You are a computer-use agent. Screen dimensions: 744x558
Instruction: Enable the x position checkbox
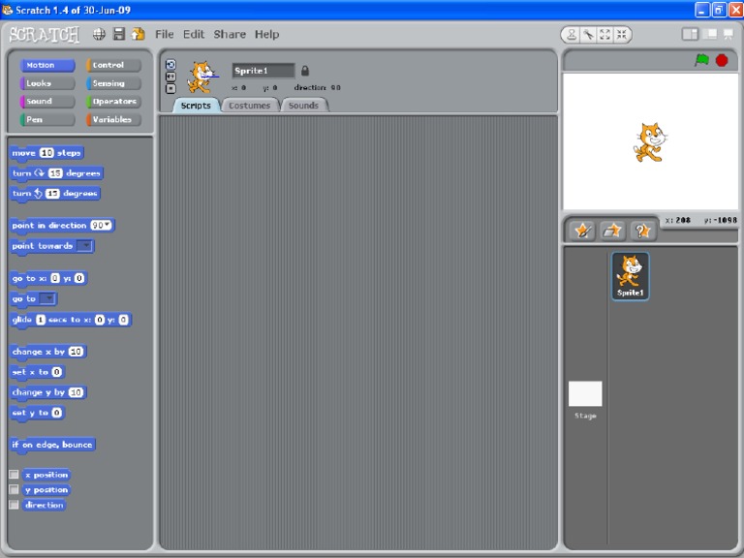[x=14, y=475]
